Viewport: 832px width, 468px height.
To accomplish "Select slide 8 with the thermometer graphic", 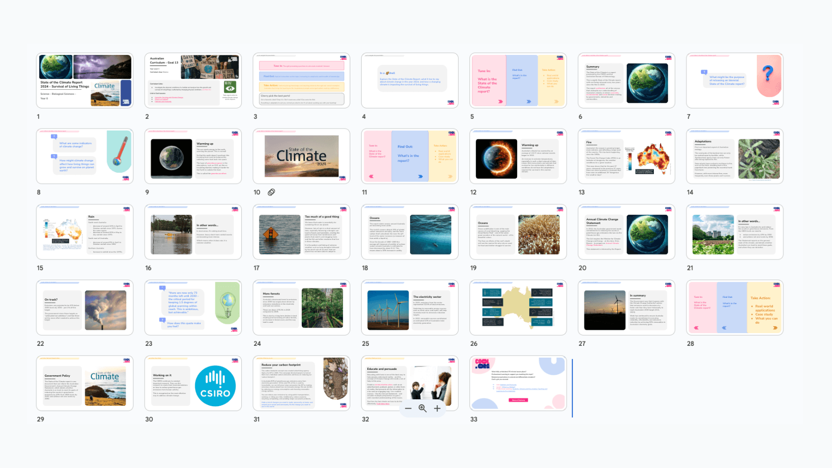I will (x=85, y=156).
